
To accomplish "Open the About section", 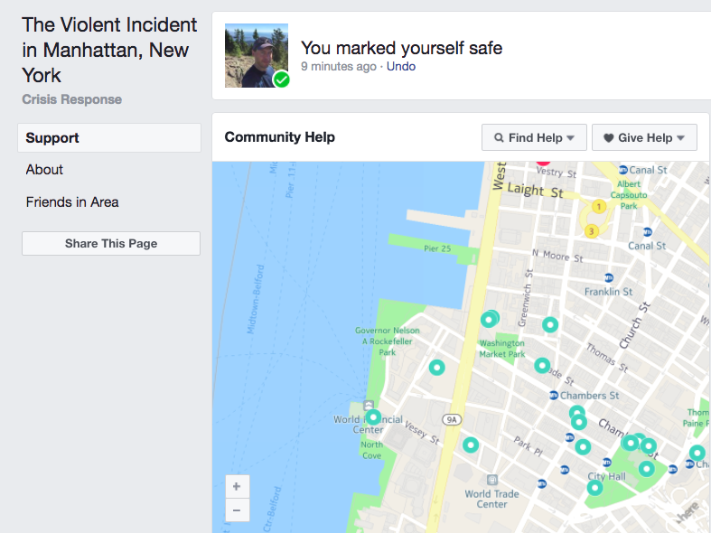I will (x=44, y=170).
